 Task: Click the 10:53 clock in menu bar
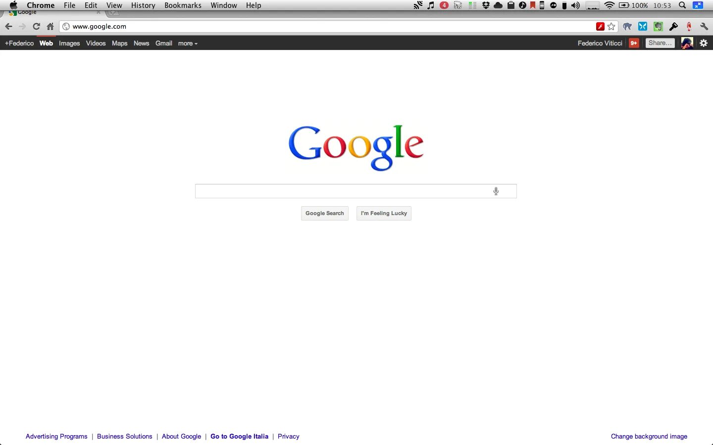662,5
